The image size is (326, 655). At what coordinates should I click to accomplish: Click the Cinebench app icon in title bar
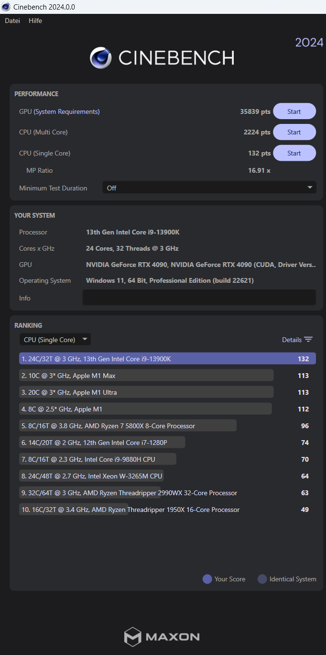(x=6, y=7)
